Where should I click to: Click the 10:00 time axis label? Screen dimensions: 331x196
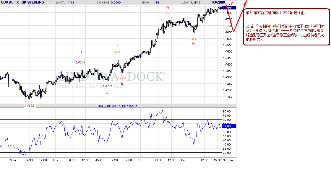coord(158,160)
